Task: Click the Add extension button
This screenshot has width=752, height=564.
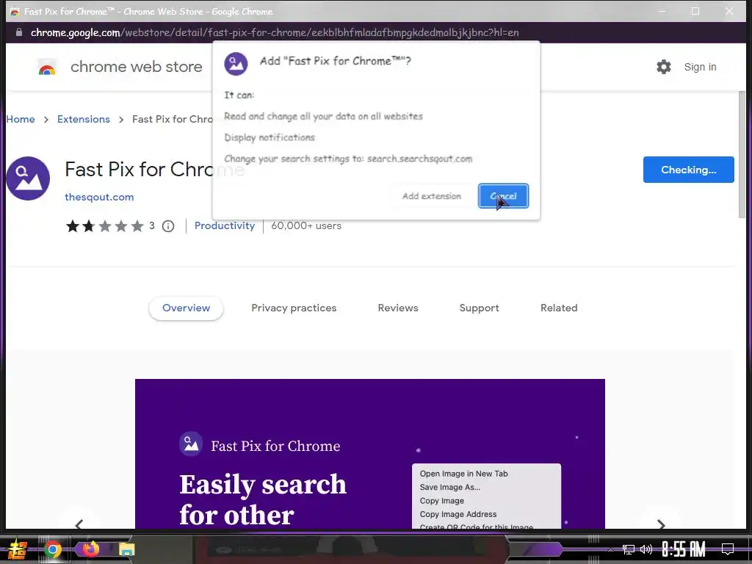Action: click(x=432, y=195)
